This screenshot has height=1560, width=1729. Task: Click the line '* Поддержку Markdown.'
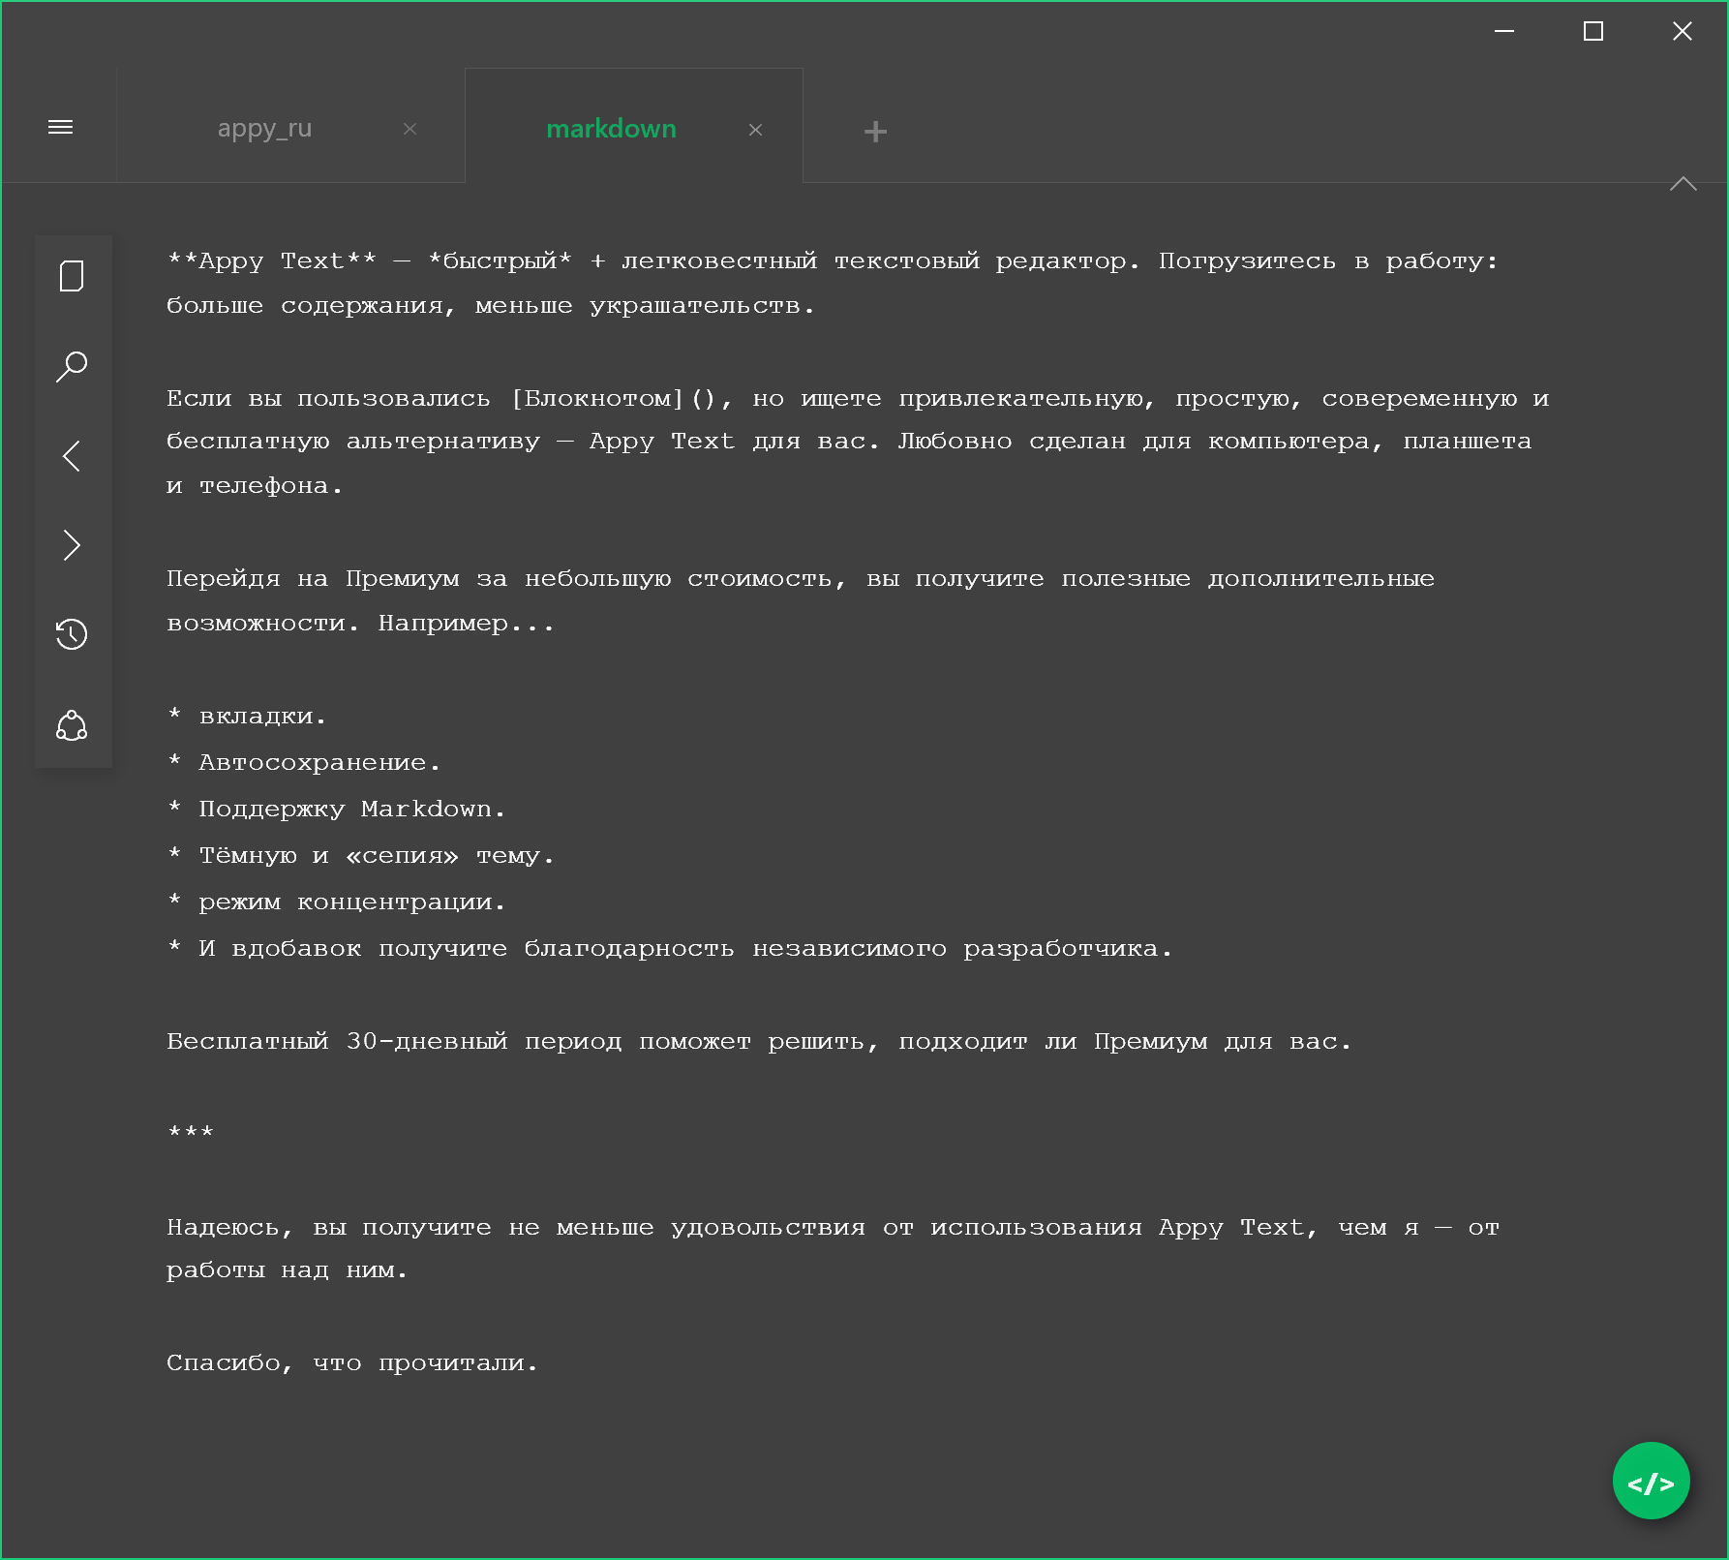[336, 810]
